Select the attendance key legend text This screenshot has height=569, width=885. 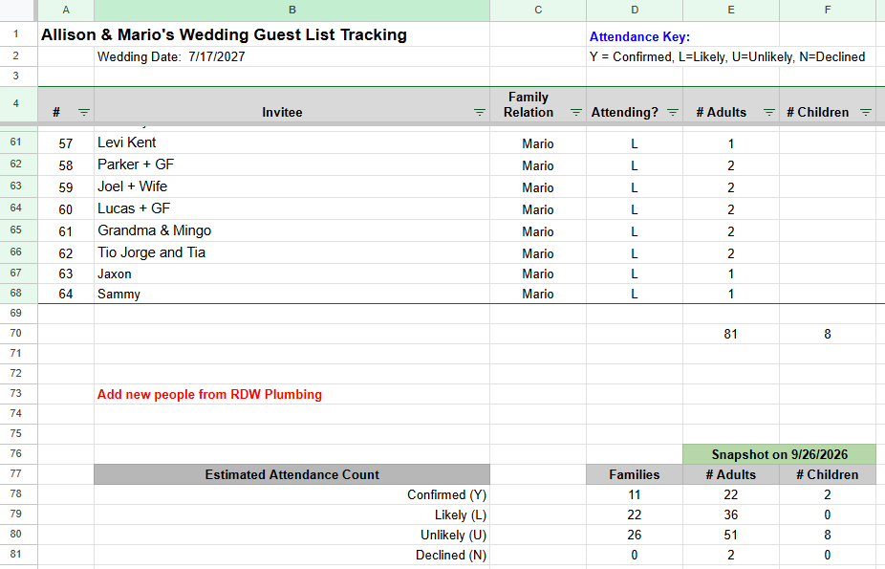[x=727, y=56]
